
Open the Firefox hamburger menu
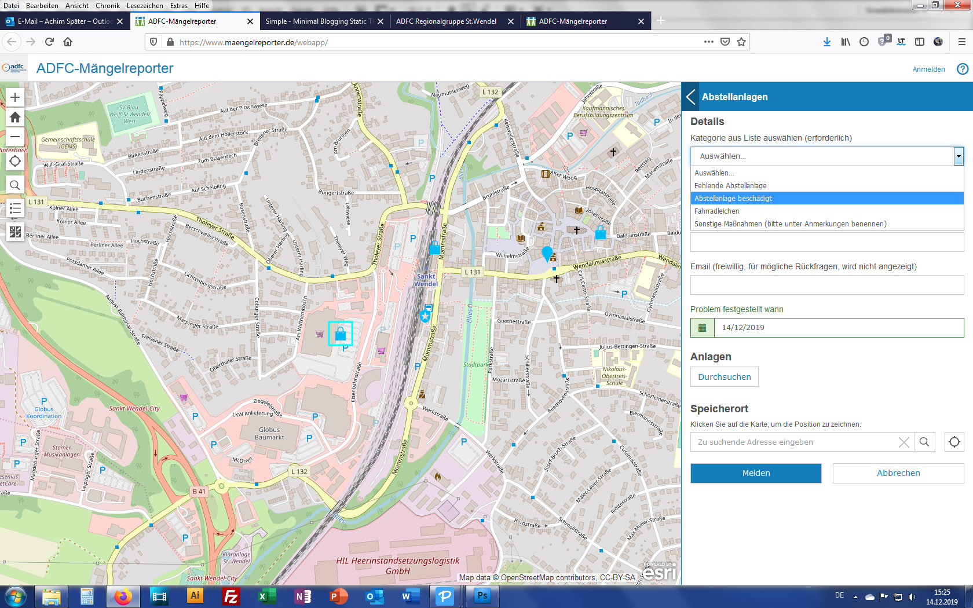961,42
